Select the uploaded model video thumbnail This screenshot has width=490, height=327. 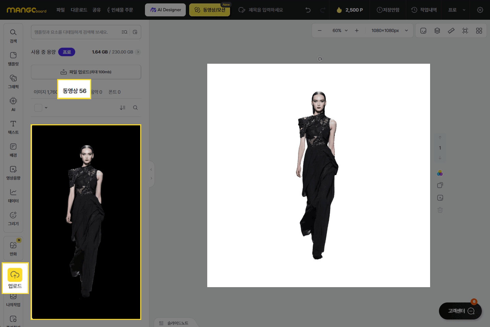pyautogui.click(x=86, y=222)
